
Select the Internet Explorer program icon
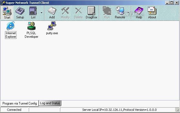coord(11,30)
